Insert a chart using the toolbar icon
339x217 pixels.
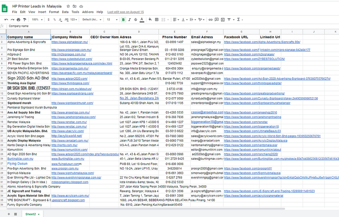click(222, 20)
